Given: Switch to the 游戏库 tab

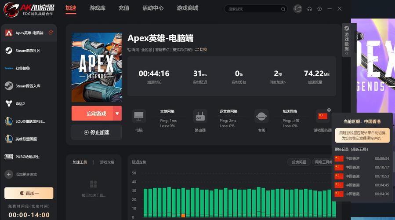Looking at the screenshot, I should click(x=97, y=8).
